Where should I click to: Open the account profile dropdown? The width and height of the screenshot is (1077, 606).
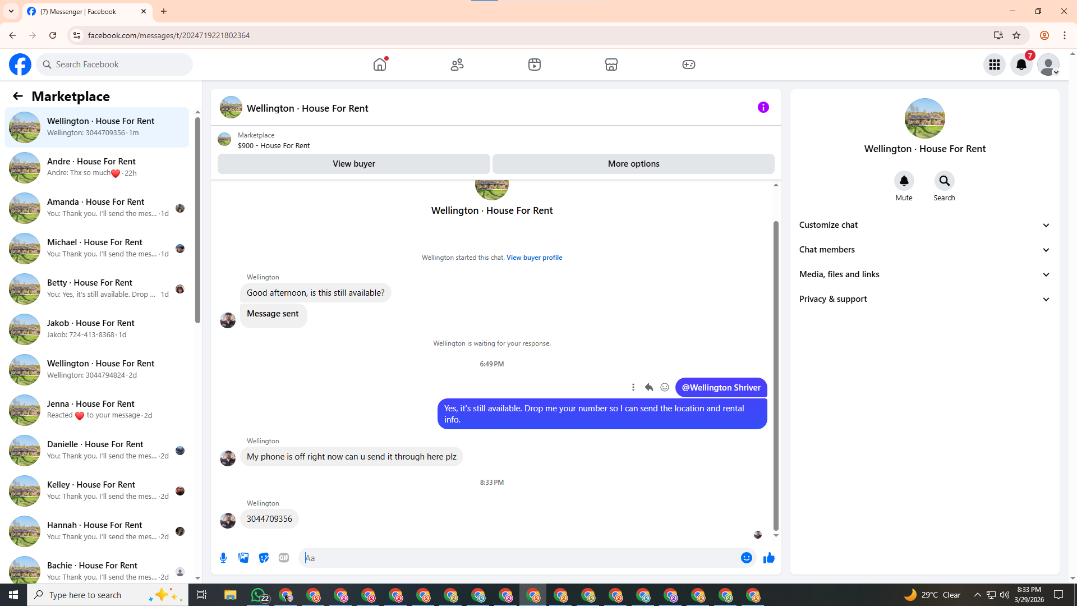pyautogui.click(x=1048, y=65)
